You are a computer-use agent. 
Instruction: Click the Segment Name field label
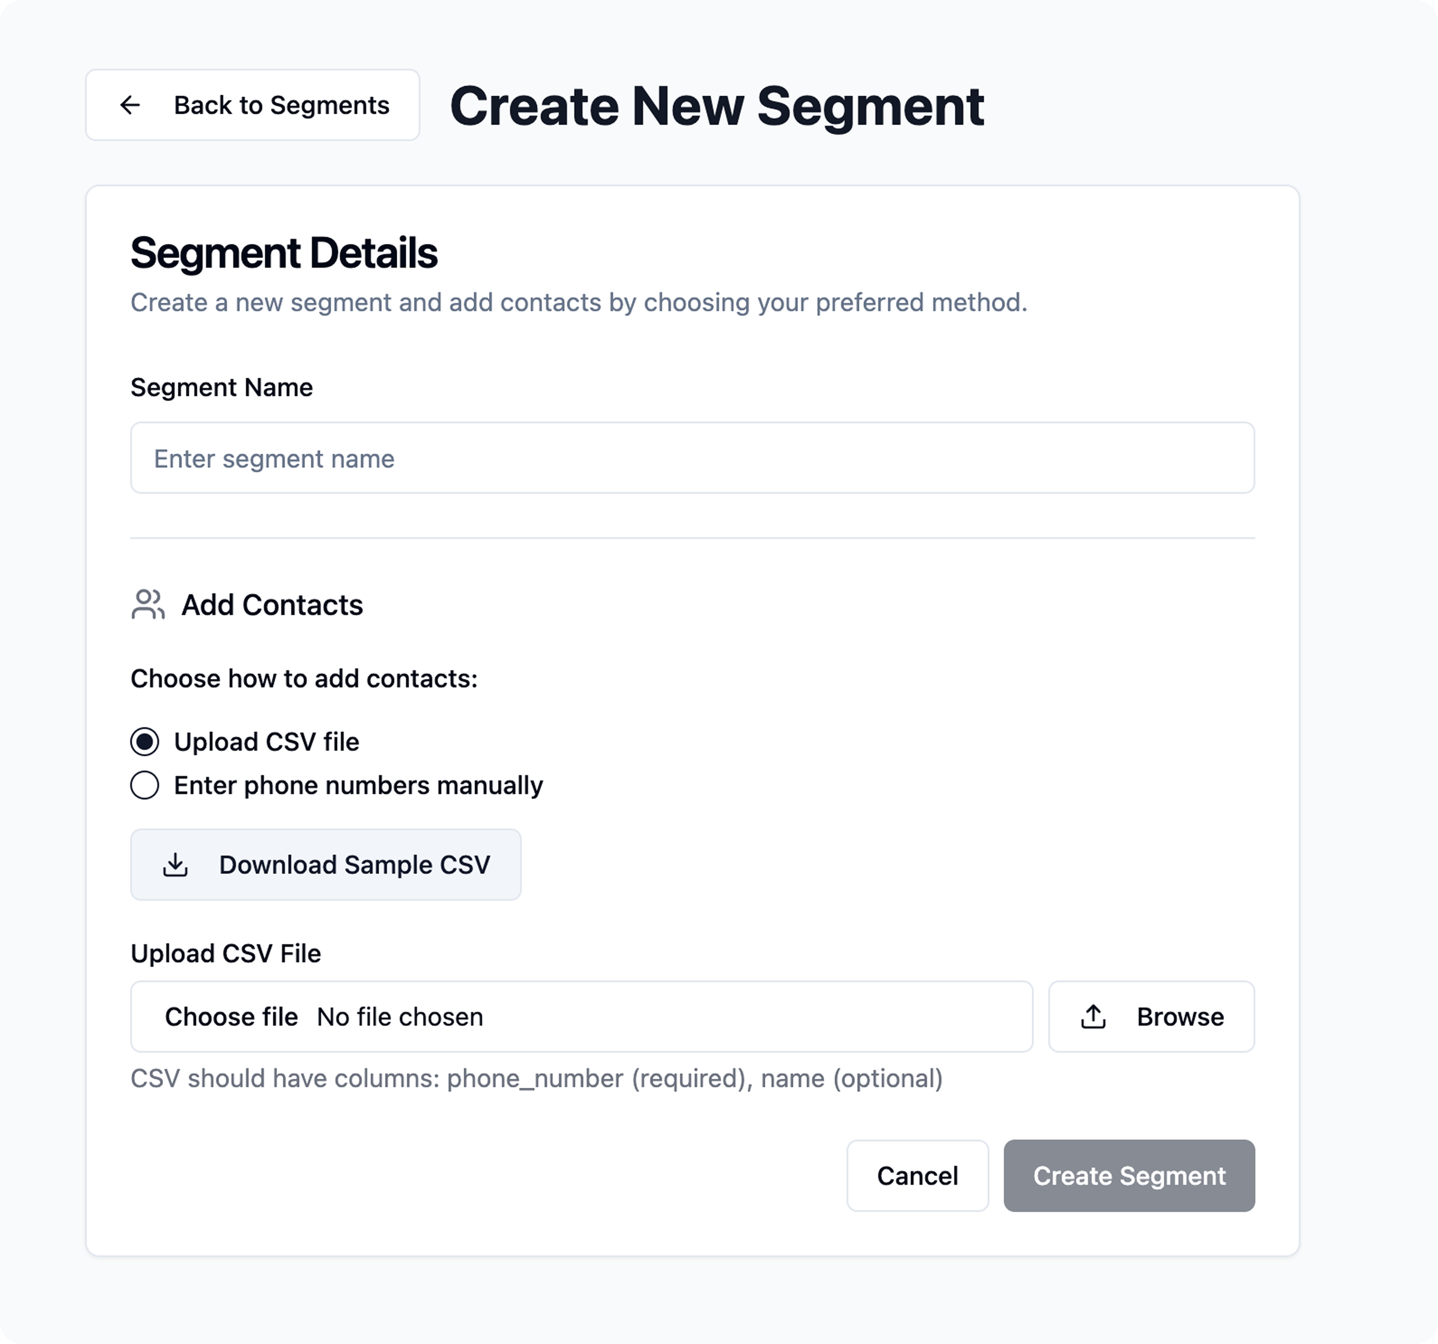tap(222, 388)
